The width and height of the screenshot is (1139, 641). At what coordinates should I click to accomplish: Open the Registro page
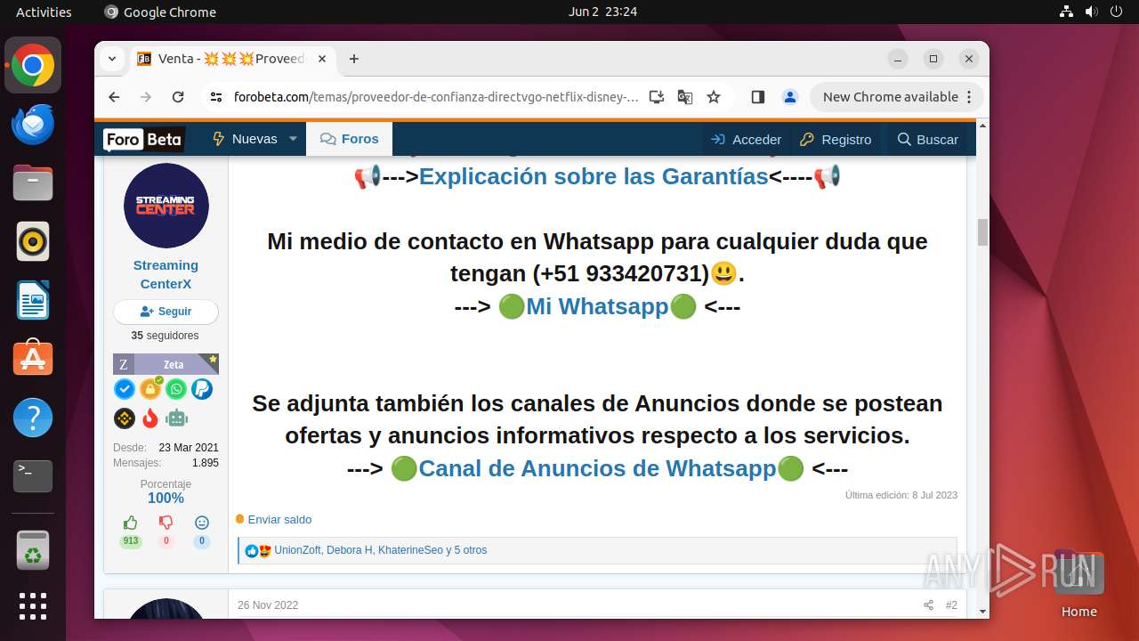tap(836, 139)
